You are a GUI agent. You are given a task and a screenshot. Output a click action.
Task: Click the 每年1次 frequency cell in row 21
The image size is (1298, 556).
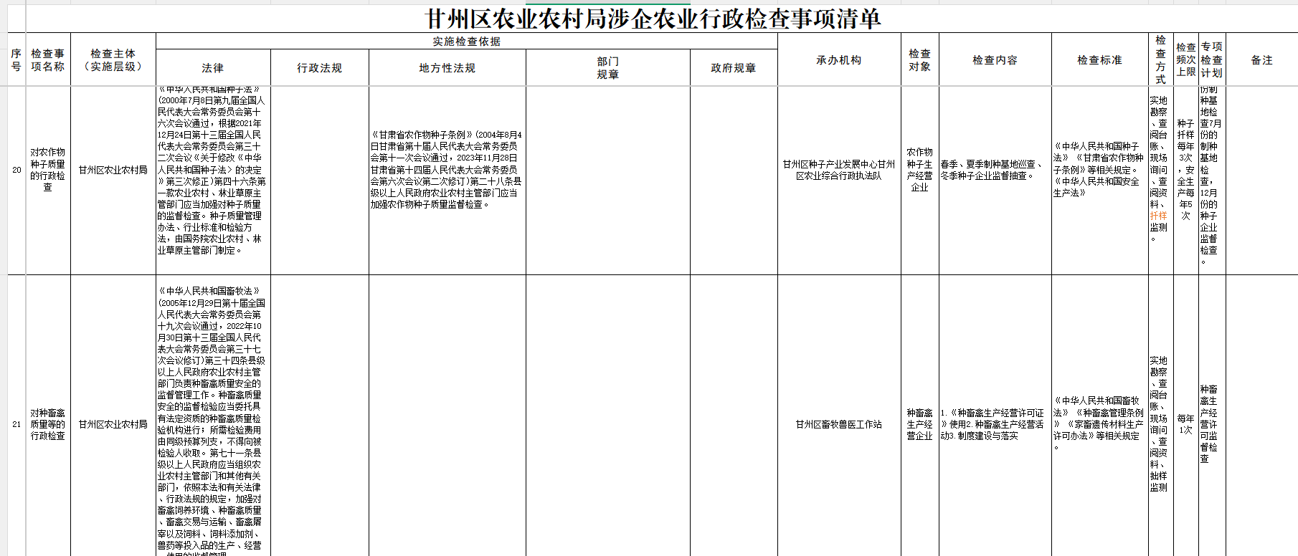(1185, 424)
